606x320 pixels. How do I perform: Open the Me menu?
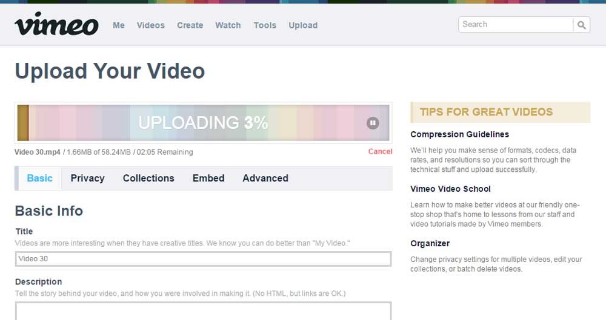coord(119,25)
